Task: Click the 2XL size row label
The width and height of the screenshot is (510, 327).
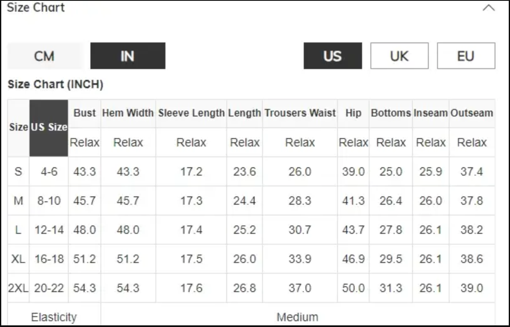Action: pyautogui.click(x=18, y=288)
